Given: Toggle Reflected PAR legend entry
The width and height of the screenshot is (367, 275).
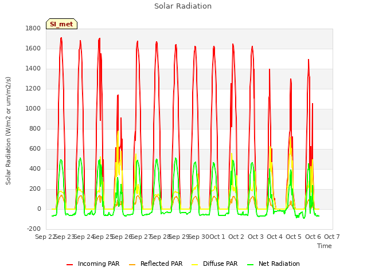Looking at the screenshot, I should [x=155, y=264].
